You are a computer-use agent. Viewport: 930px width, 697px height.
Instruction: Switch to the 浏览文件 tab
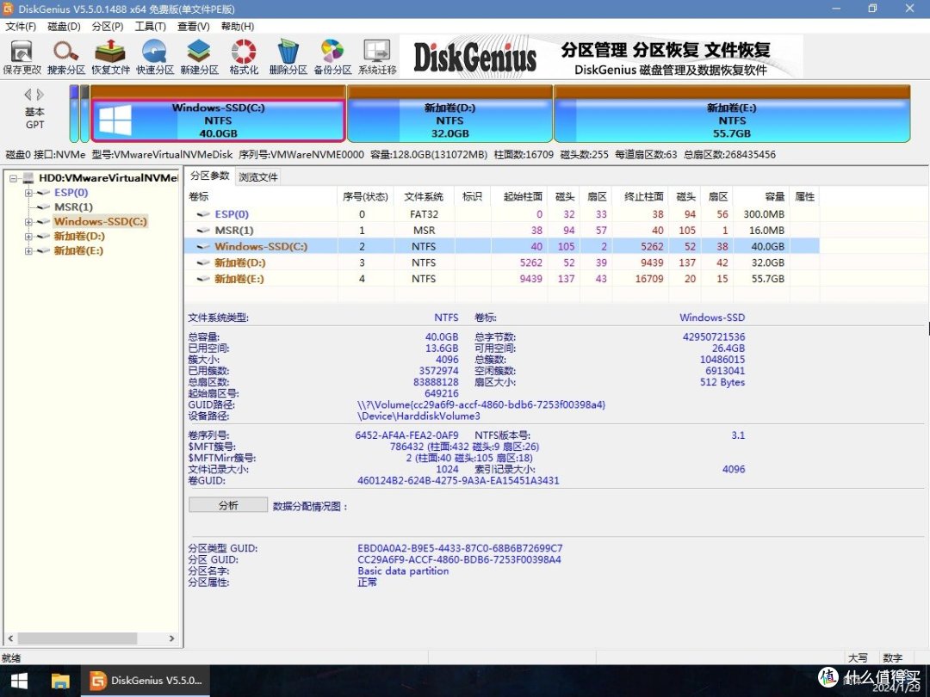point(258,176)
